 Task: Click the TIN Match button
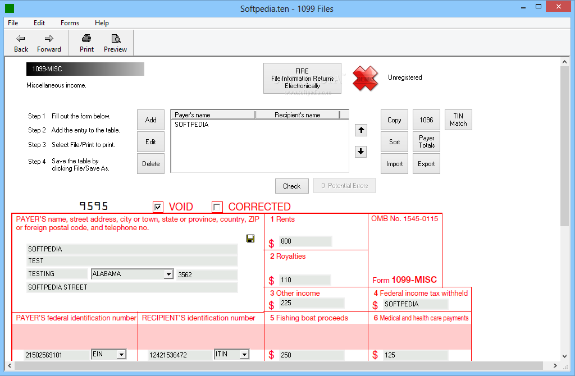click(458, 120)
